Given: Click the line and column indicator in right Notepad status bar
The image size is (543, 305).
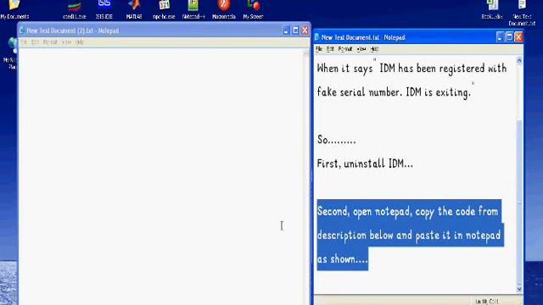Looking at the screenshot, I should tap(486, 302).
